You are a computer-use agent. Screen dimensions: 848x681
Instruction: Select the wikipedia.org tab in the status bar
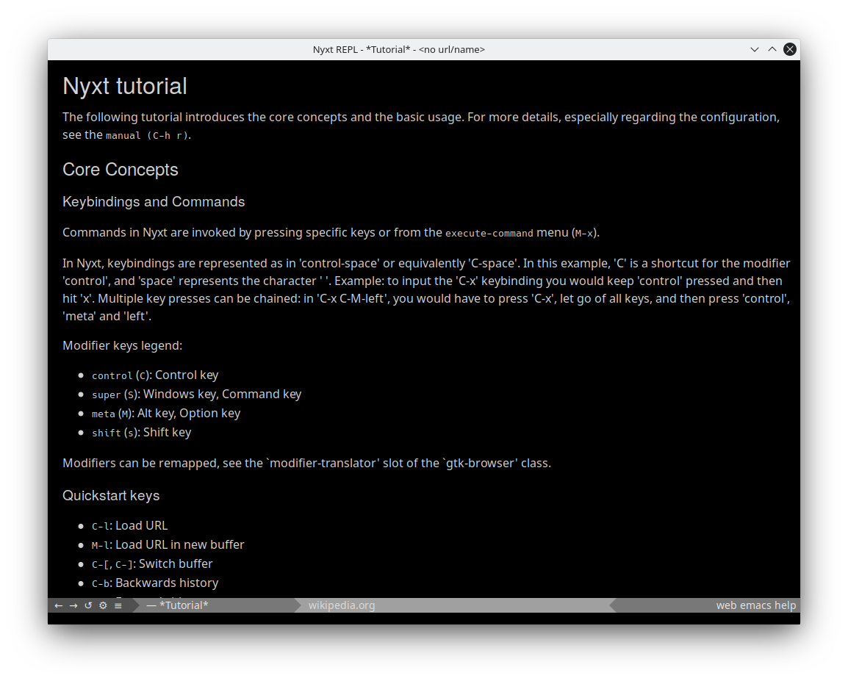341,605
